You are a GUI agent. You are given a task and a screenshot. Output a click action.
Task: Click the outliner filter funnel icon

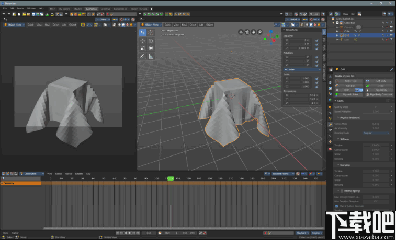(391, 14)
